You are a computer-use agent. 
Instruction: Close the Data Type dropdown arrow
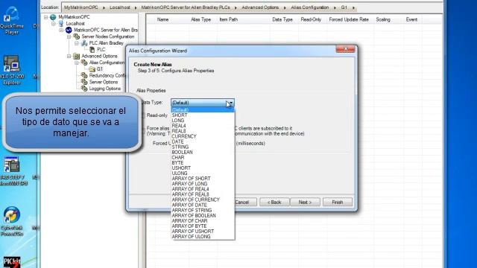coord(230,103)
